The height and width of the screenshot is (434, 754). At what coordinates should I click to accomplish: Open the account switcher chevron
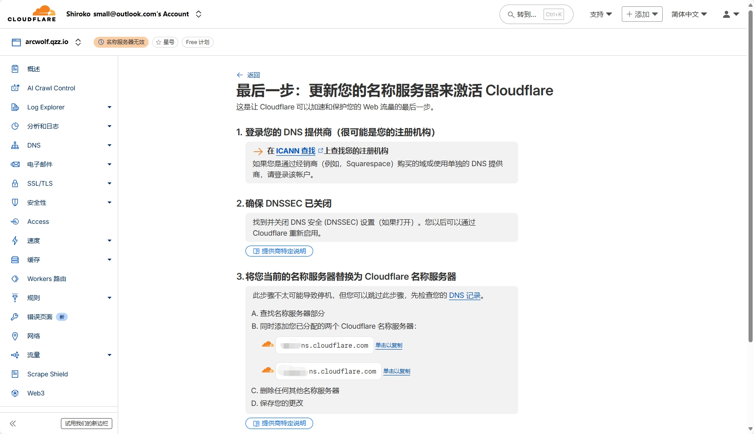(199, 14)
